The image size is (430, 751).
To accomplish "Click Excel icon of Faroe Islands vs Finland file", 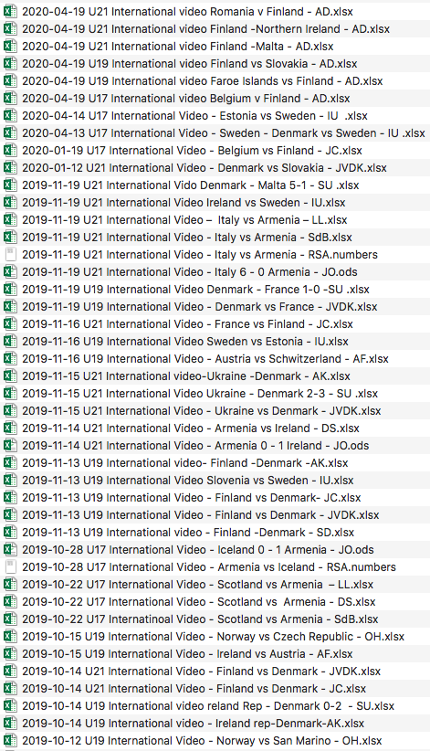I will tap(10, 81).
